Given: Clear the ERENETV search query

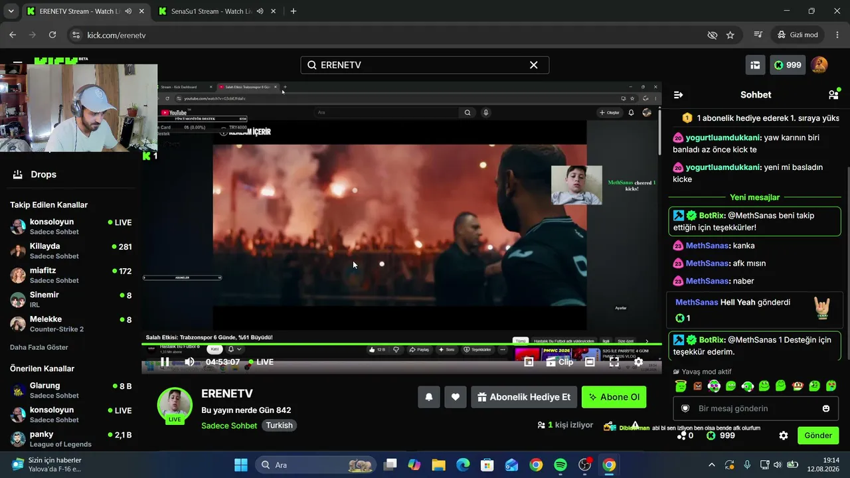Looking at the screenshot, I should 533,65.
